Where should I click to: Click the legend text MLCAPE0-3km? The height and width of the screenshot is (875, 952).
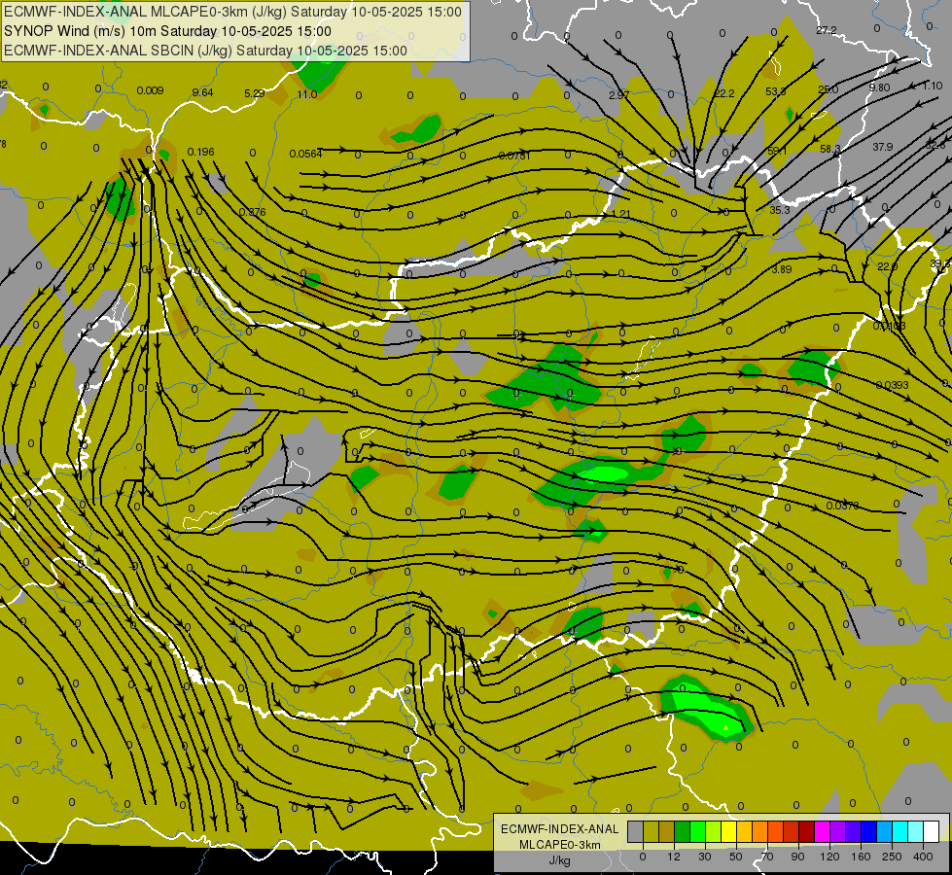tap(560, 845)
